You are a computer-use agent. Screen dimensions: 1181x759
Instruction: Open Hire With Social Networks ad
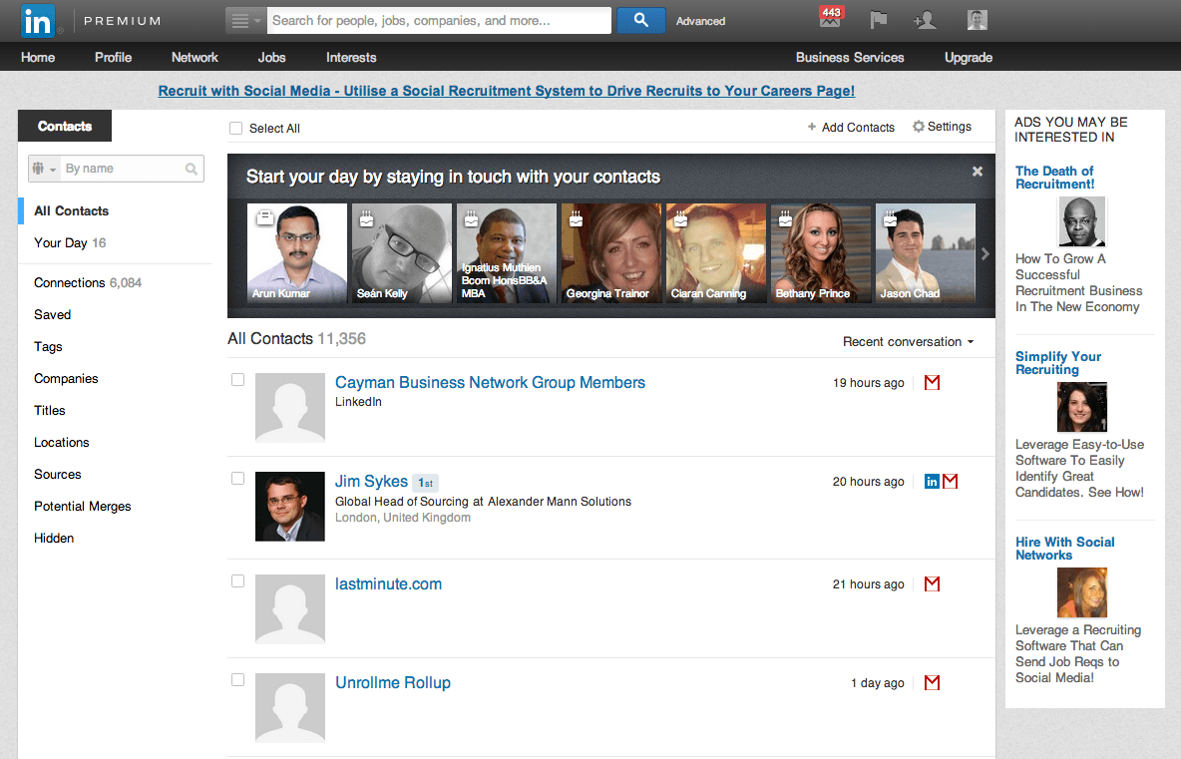coord(1064,549)
